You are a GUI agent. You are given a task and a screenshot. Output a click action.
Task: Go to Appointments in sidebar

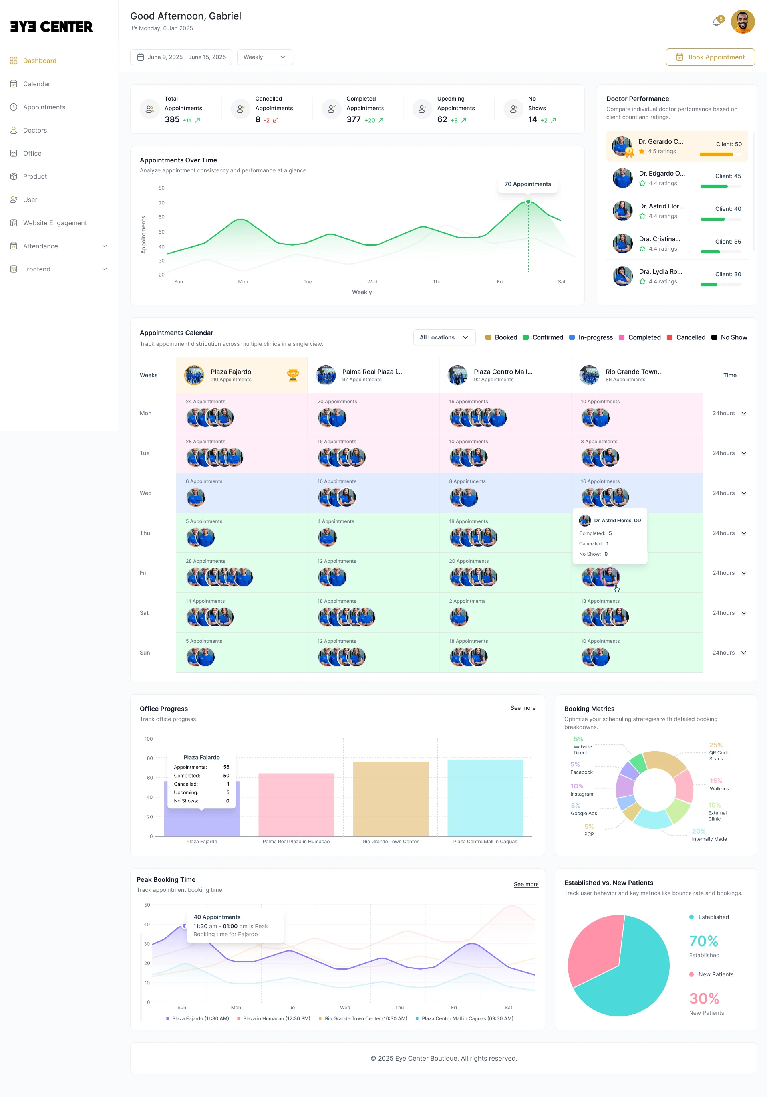click(x=44, y=107)
